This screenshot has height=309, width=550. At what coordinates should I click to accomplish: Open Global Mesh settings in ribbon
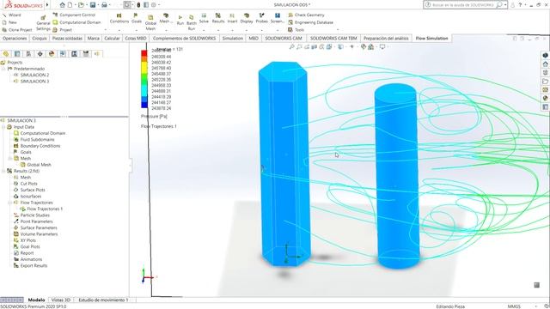pos(150,22)
